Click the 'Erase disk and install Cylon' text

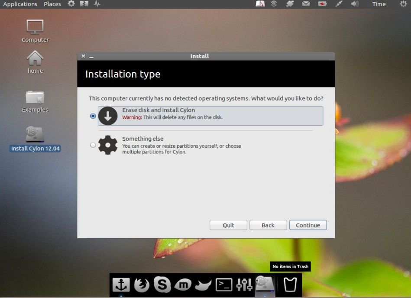pyautogui.click(x=159, y=110)
